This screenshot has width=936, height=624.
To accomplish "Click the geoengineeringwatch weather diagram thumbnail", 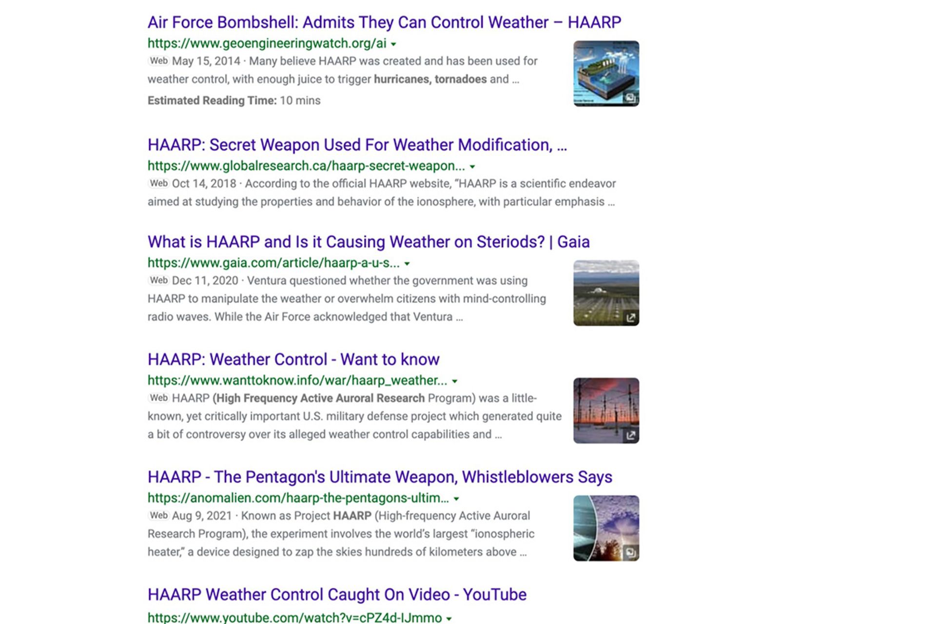I will (605, 73).
